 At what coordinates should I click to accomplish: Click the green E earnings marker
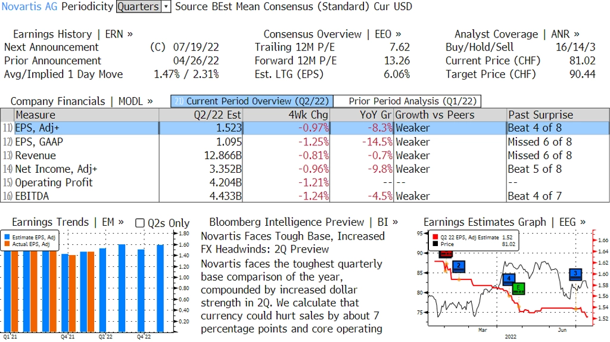518,288
